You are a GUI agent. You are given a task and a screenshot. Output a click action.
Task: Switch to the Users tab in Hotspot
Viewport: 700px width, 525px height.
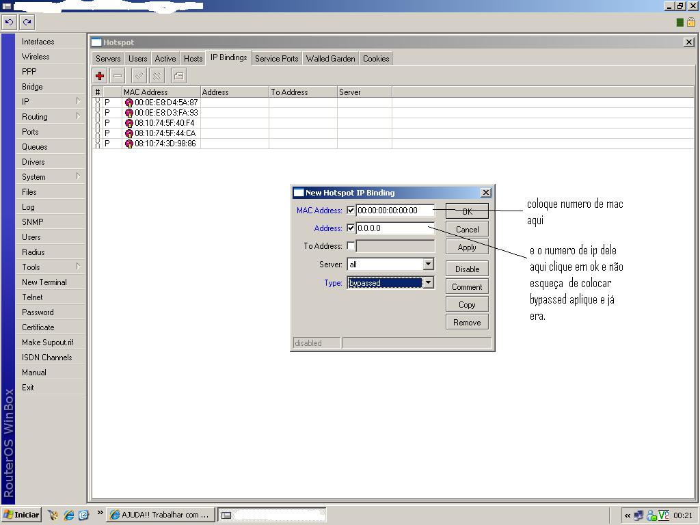click(137, 59)
